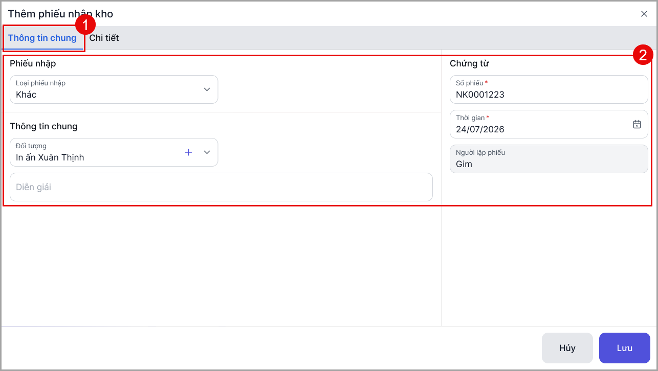
Task: Close the Thêm phiếu nhập kho dialog
Action: click(644, 14)
